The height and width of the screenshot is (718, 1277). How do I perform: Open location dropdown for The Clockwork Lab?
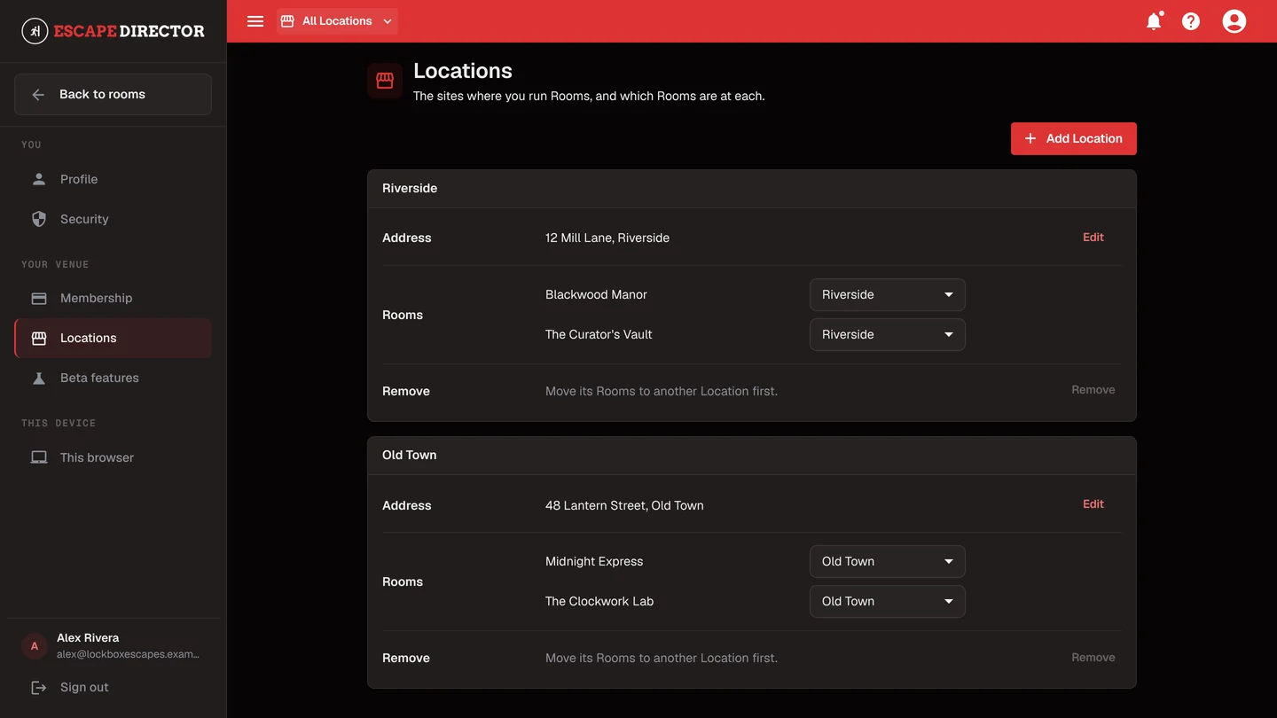click(887, 601)
